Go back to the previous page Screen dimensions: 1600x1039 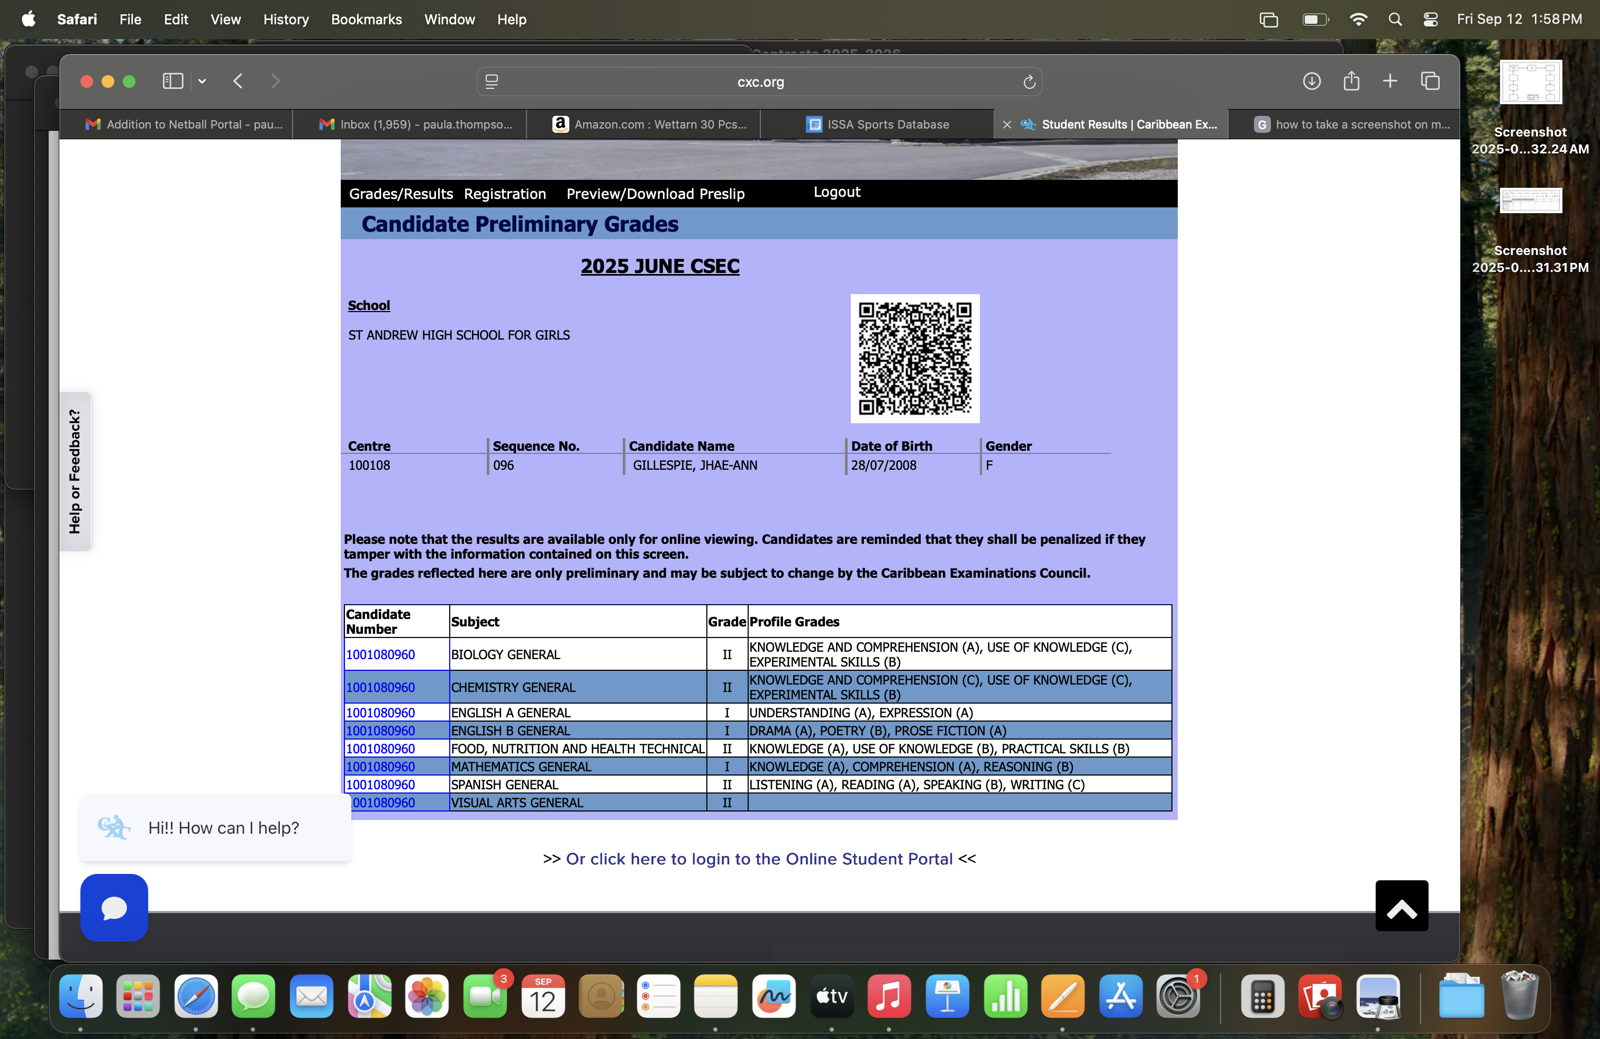(238, 81)
